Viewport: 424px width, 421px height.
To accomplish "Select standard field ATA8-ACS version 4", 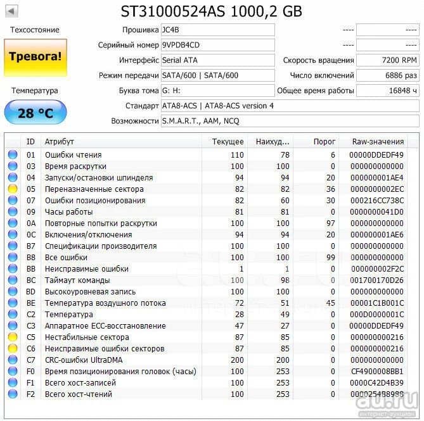I will [290, 106].
